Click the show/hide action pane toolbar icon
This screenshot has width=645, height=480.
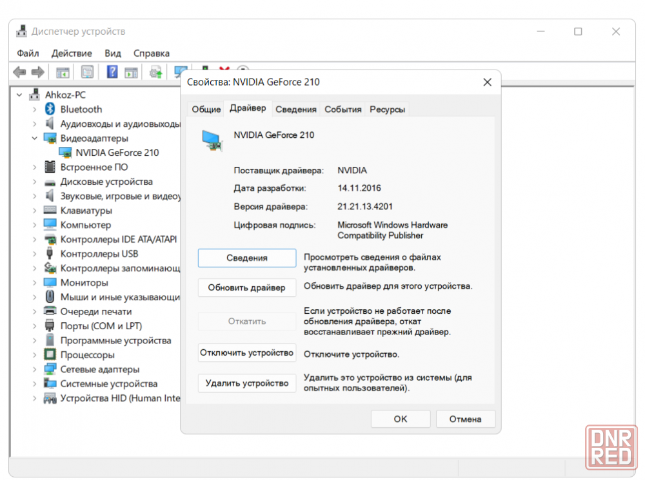(x=131, y=73)
